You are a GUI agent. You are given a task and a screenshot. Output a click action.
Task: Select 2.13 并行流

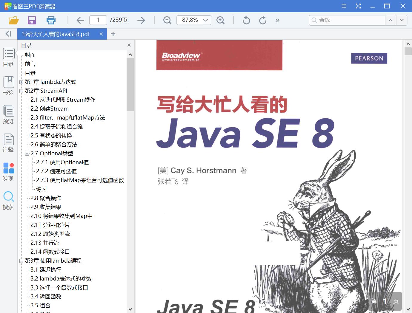coord(45,243)
